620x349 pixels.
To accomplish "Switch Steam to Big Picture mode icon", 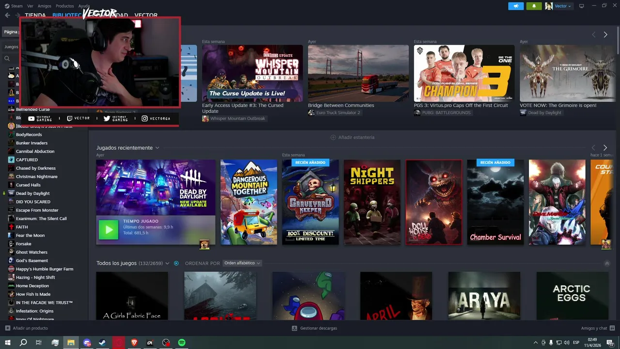I will pyautogui.click(x=582, y=6).
